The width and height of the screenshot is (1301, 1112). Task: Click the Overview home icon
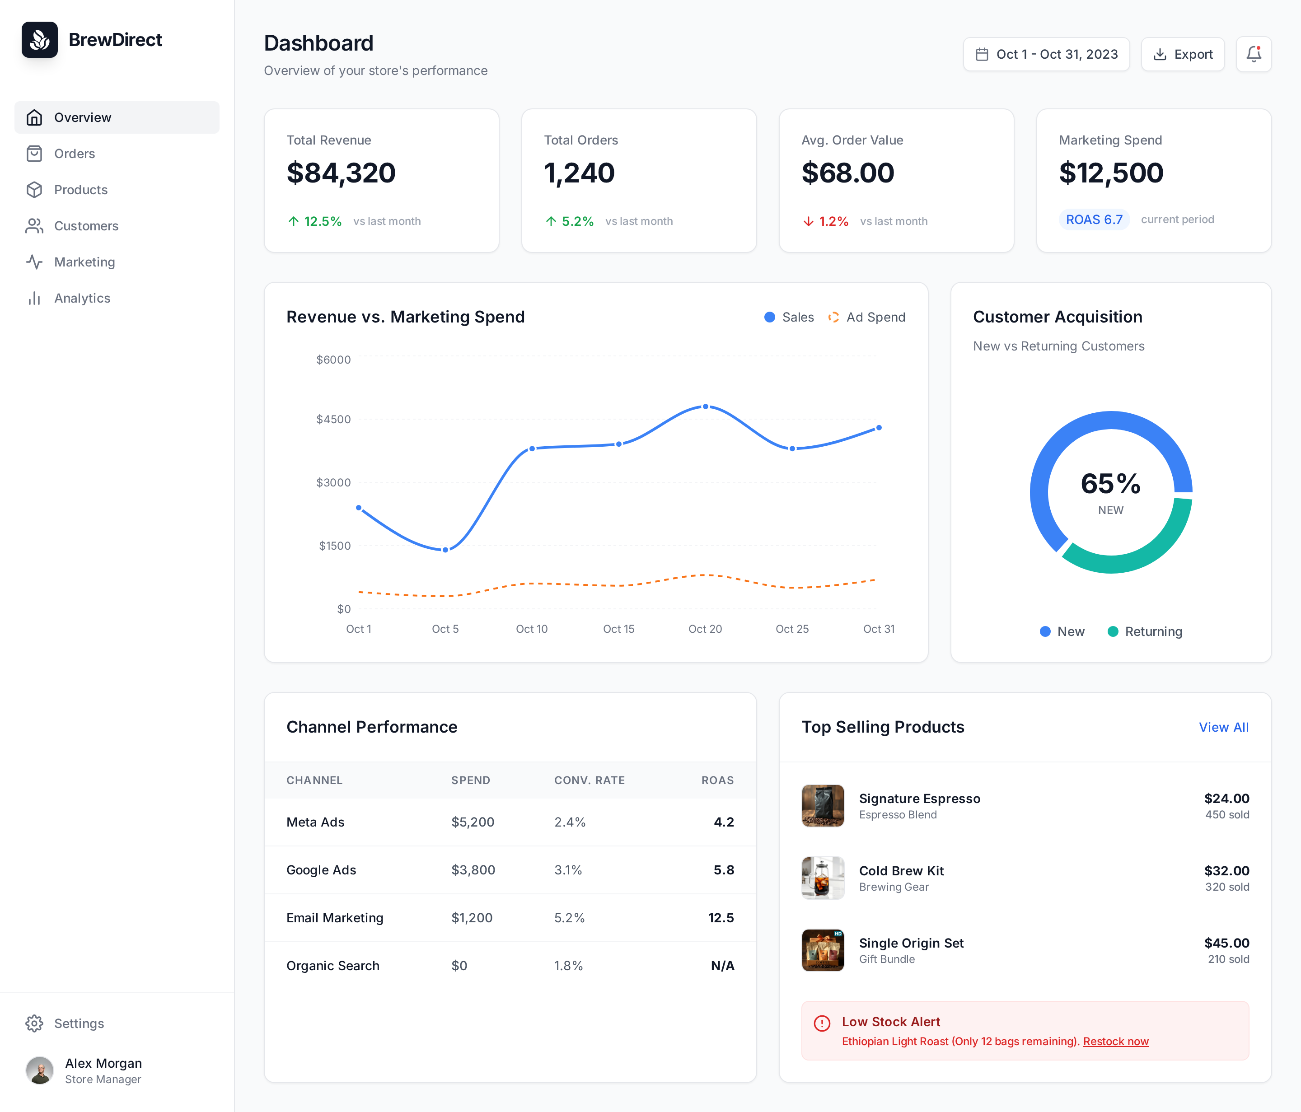pos(34,117)
